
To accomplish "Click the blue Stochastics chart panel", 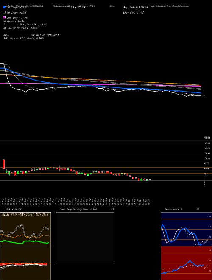I will [186, 229].
